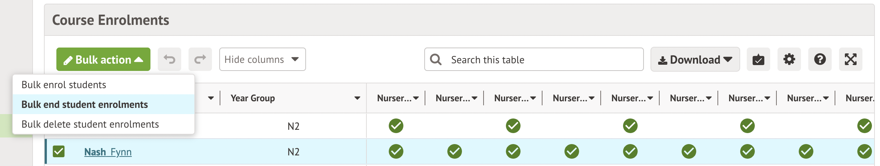Open the Hide columns dropdown
Viewport: 880px width, 166px height.
click(x=262, y=59)
